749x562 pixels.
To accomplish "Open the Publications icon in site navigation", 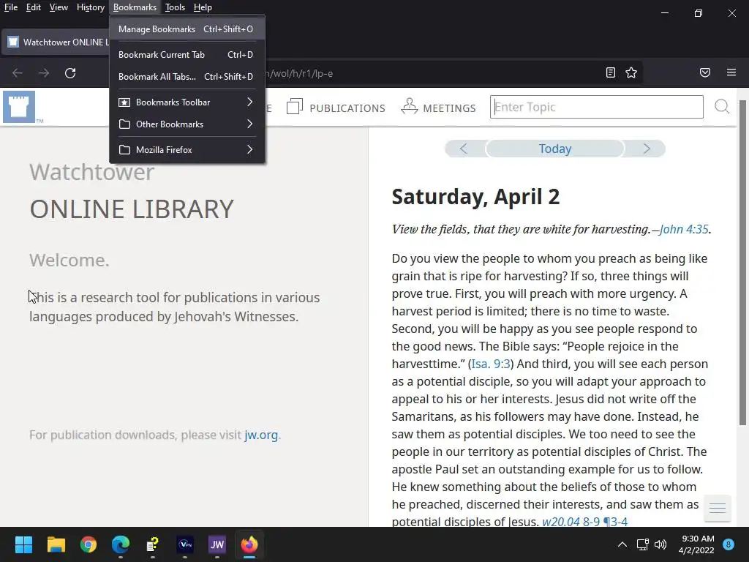I will tap(295, 107).
